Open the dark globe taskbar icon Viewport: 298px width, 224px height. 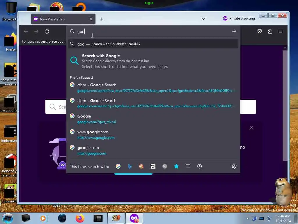(x=62, y=218)
